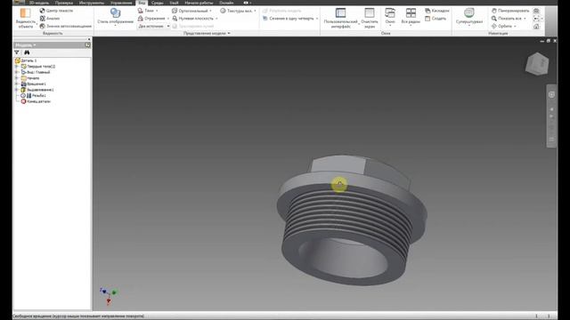Viewport: 570px width, 320px height.
Task: Expand the Model Representation (Представление модели) panel
Action: click(x=207, y=33)
